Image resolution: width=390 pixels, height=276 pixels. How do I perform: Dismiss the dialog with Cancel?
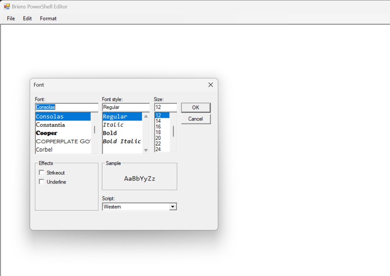pyautogui.click(x=196, y=119)
